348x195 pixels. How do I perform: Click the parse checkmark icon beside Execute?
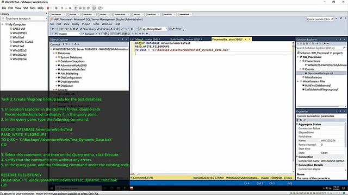click(x=99, y=34)
